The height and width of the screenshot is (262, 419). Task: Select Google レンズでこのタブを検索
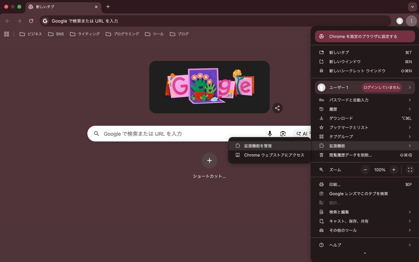coord(365,194)
